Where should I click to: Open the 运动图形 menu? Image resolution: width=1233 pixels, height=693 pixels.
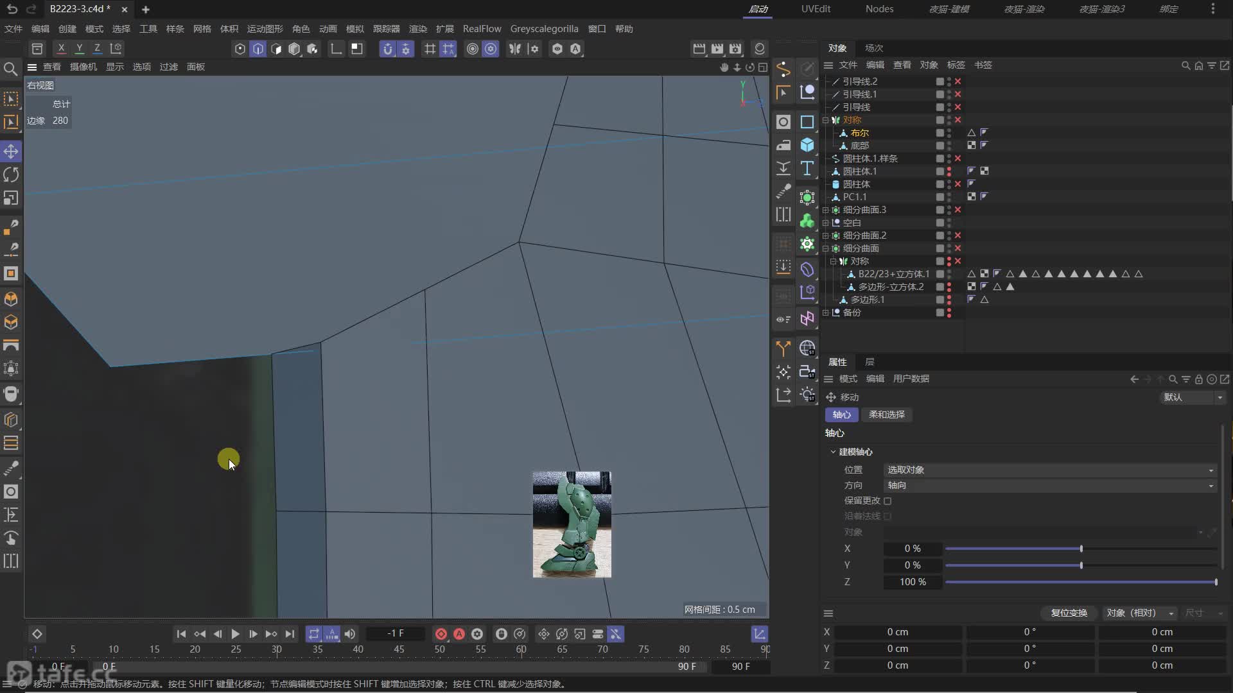tap(265, 29)
